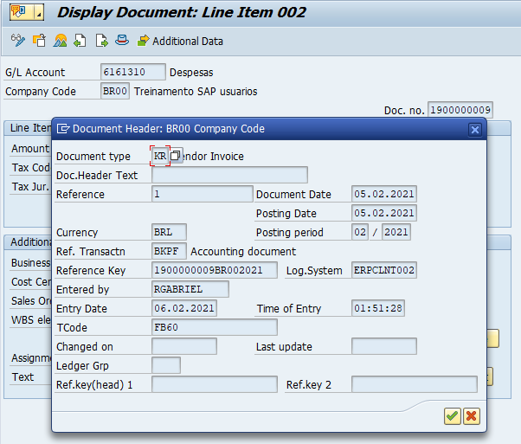The image size is (521, 444).
Task: Select the TCode FB60 field
Action: click(215, 327)
